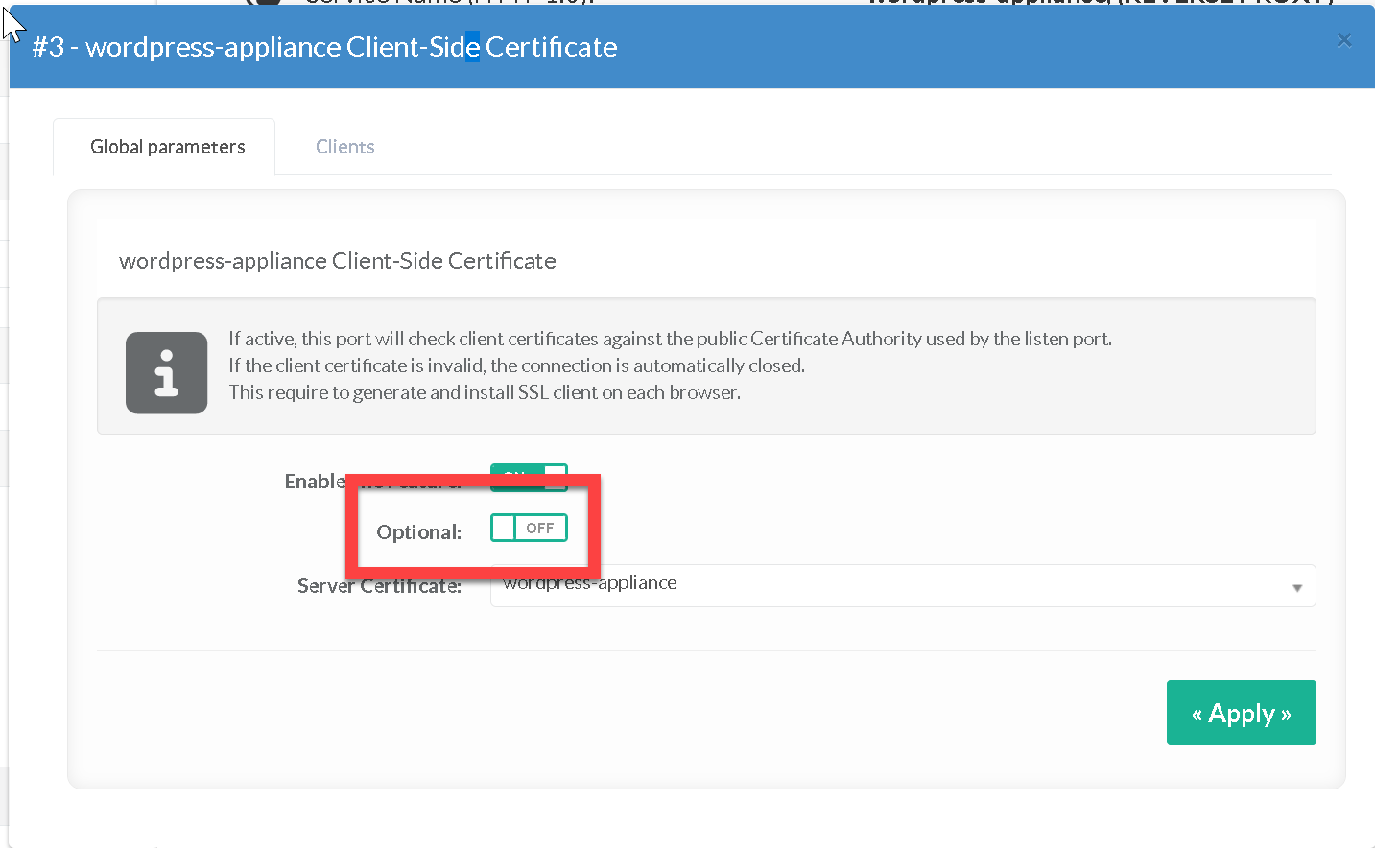Click the "Optional:" label
Viewport: 1375px width, 848px height.
tap(418, 532)
